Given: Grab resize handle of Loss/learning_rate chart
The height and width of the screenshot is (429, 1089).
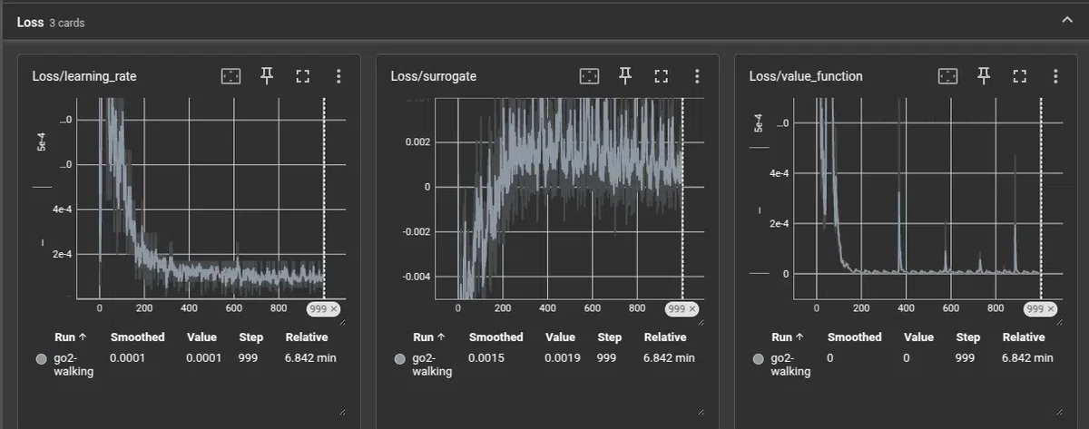Looking at the screenshot, I should click(x=342, y=321).
